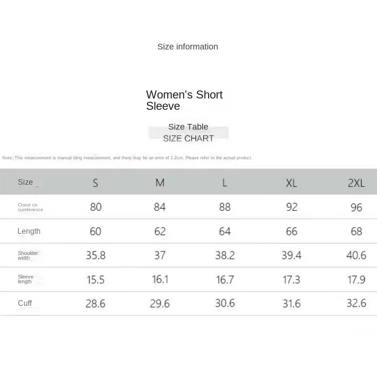Click the Size Table text
Screen dimensions: 377x377
(188, 127)
